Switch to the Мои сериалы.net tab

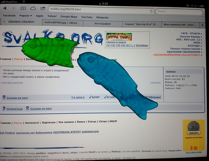(x=180, y=25)
